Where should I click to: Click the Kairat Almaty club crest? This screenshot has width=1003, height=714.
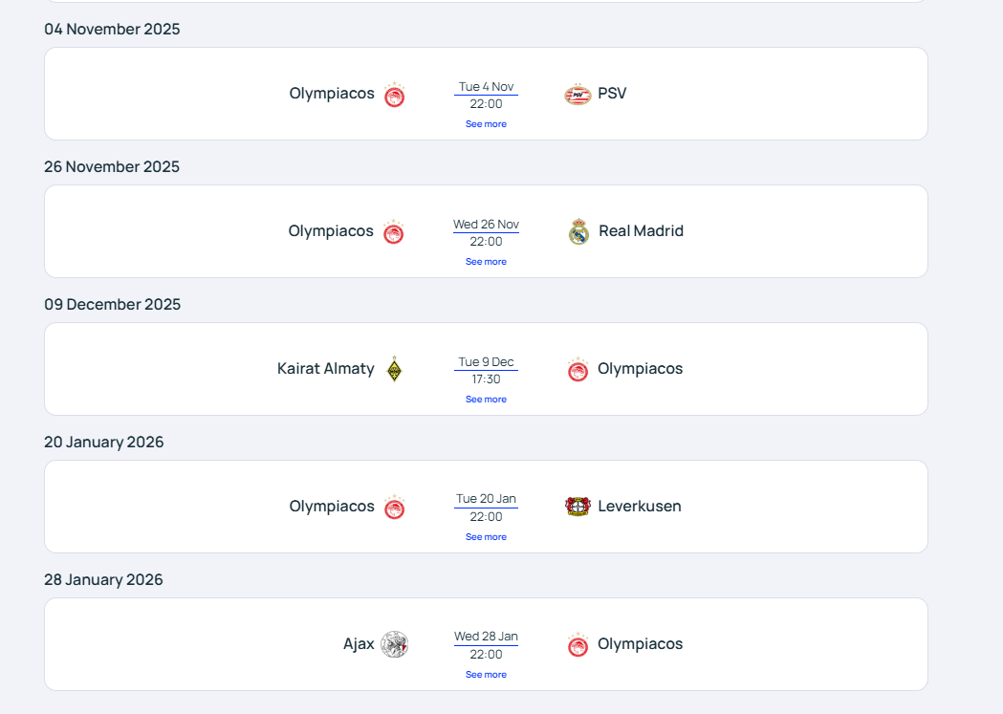[x=394, y=369]
